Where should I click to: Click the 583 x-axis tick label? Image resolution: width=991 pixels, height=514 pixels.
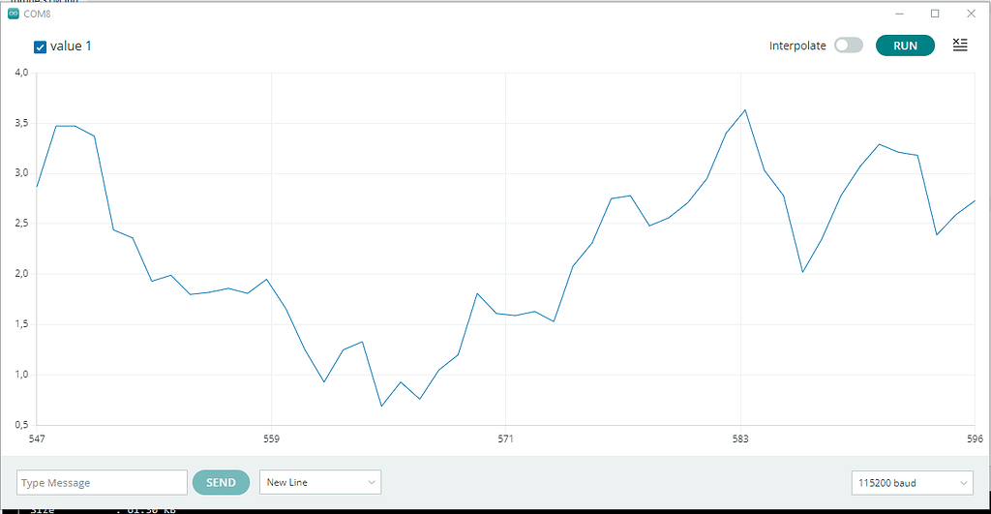click(x=740, y=439)
